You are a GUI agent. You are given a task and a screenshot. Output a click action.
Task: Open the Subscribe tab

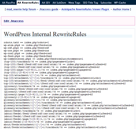106,3
